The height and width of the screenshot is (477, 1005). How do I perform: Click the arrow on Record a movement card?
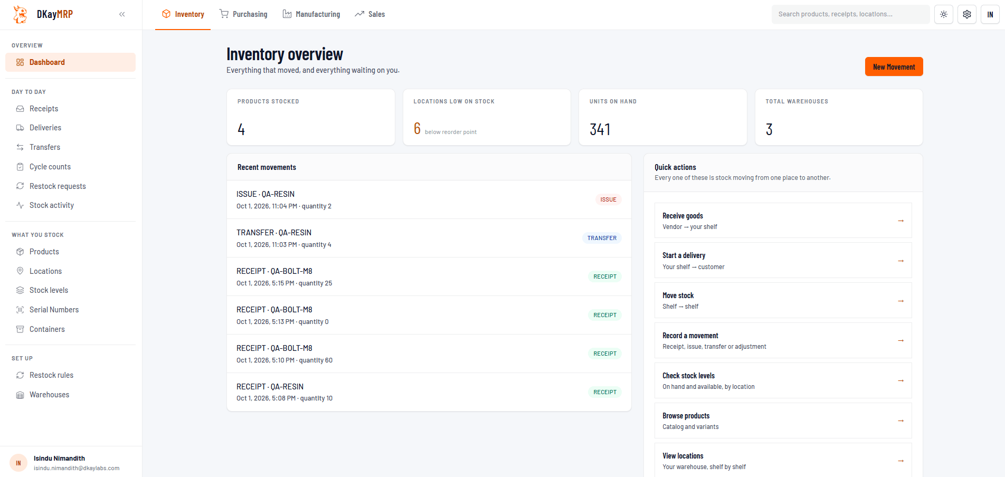(901, 340)
